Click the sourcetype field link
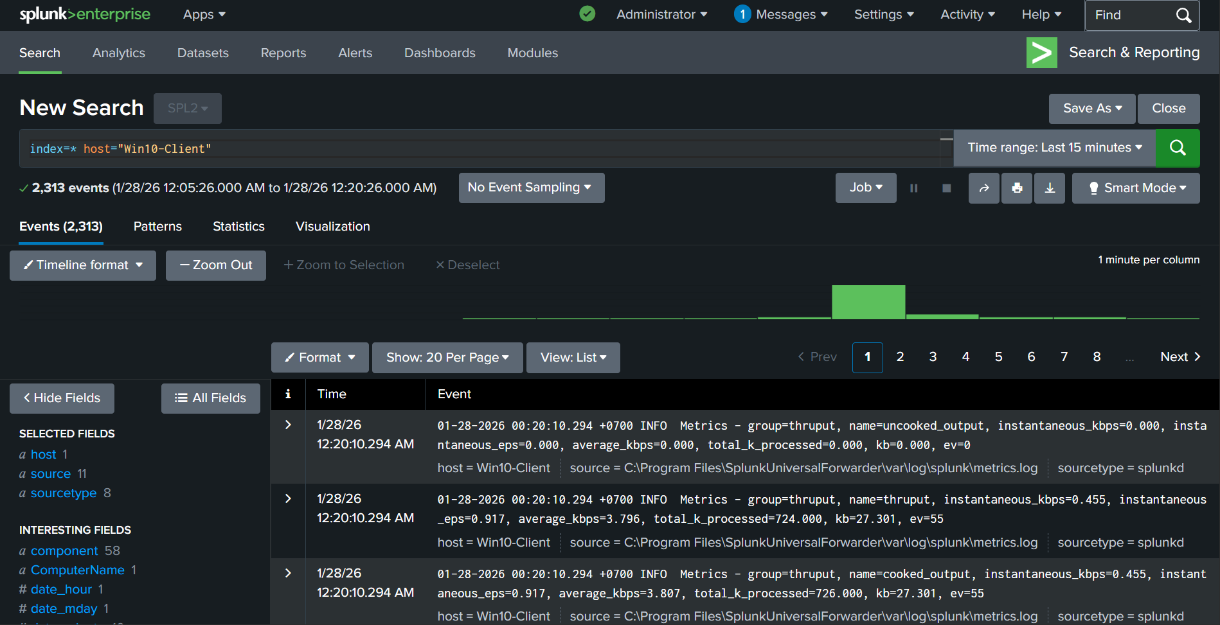The height and width of the screenshot is (625, 1220). pos(64,493)
